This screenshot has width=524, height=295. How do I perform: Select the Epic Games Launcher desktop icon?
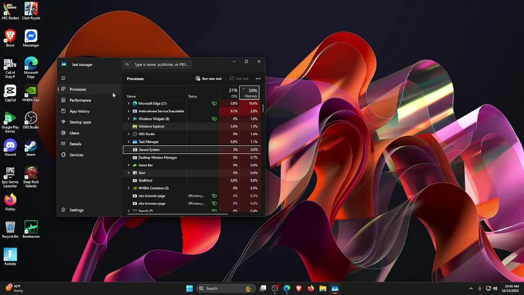[x=10, y=177]
